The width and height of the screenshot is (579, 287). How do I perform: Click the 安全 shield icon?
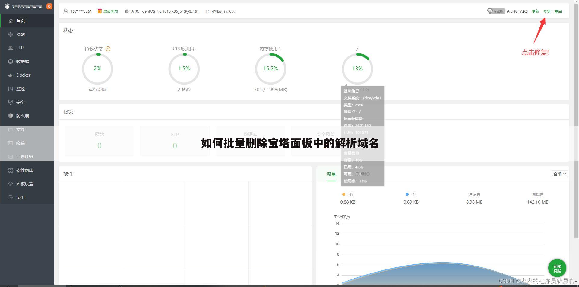(x=11, y=102)
